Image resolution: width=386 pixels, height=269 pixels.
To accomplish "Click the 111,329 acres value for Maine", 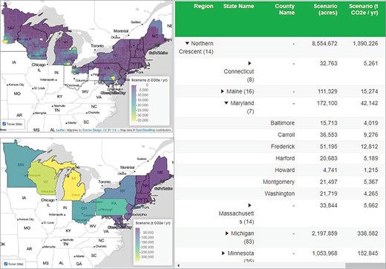I will 327,91.
